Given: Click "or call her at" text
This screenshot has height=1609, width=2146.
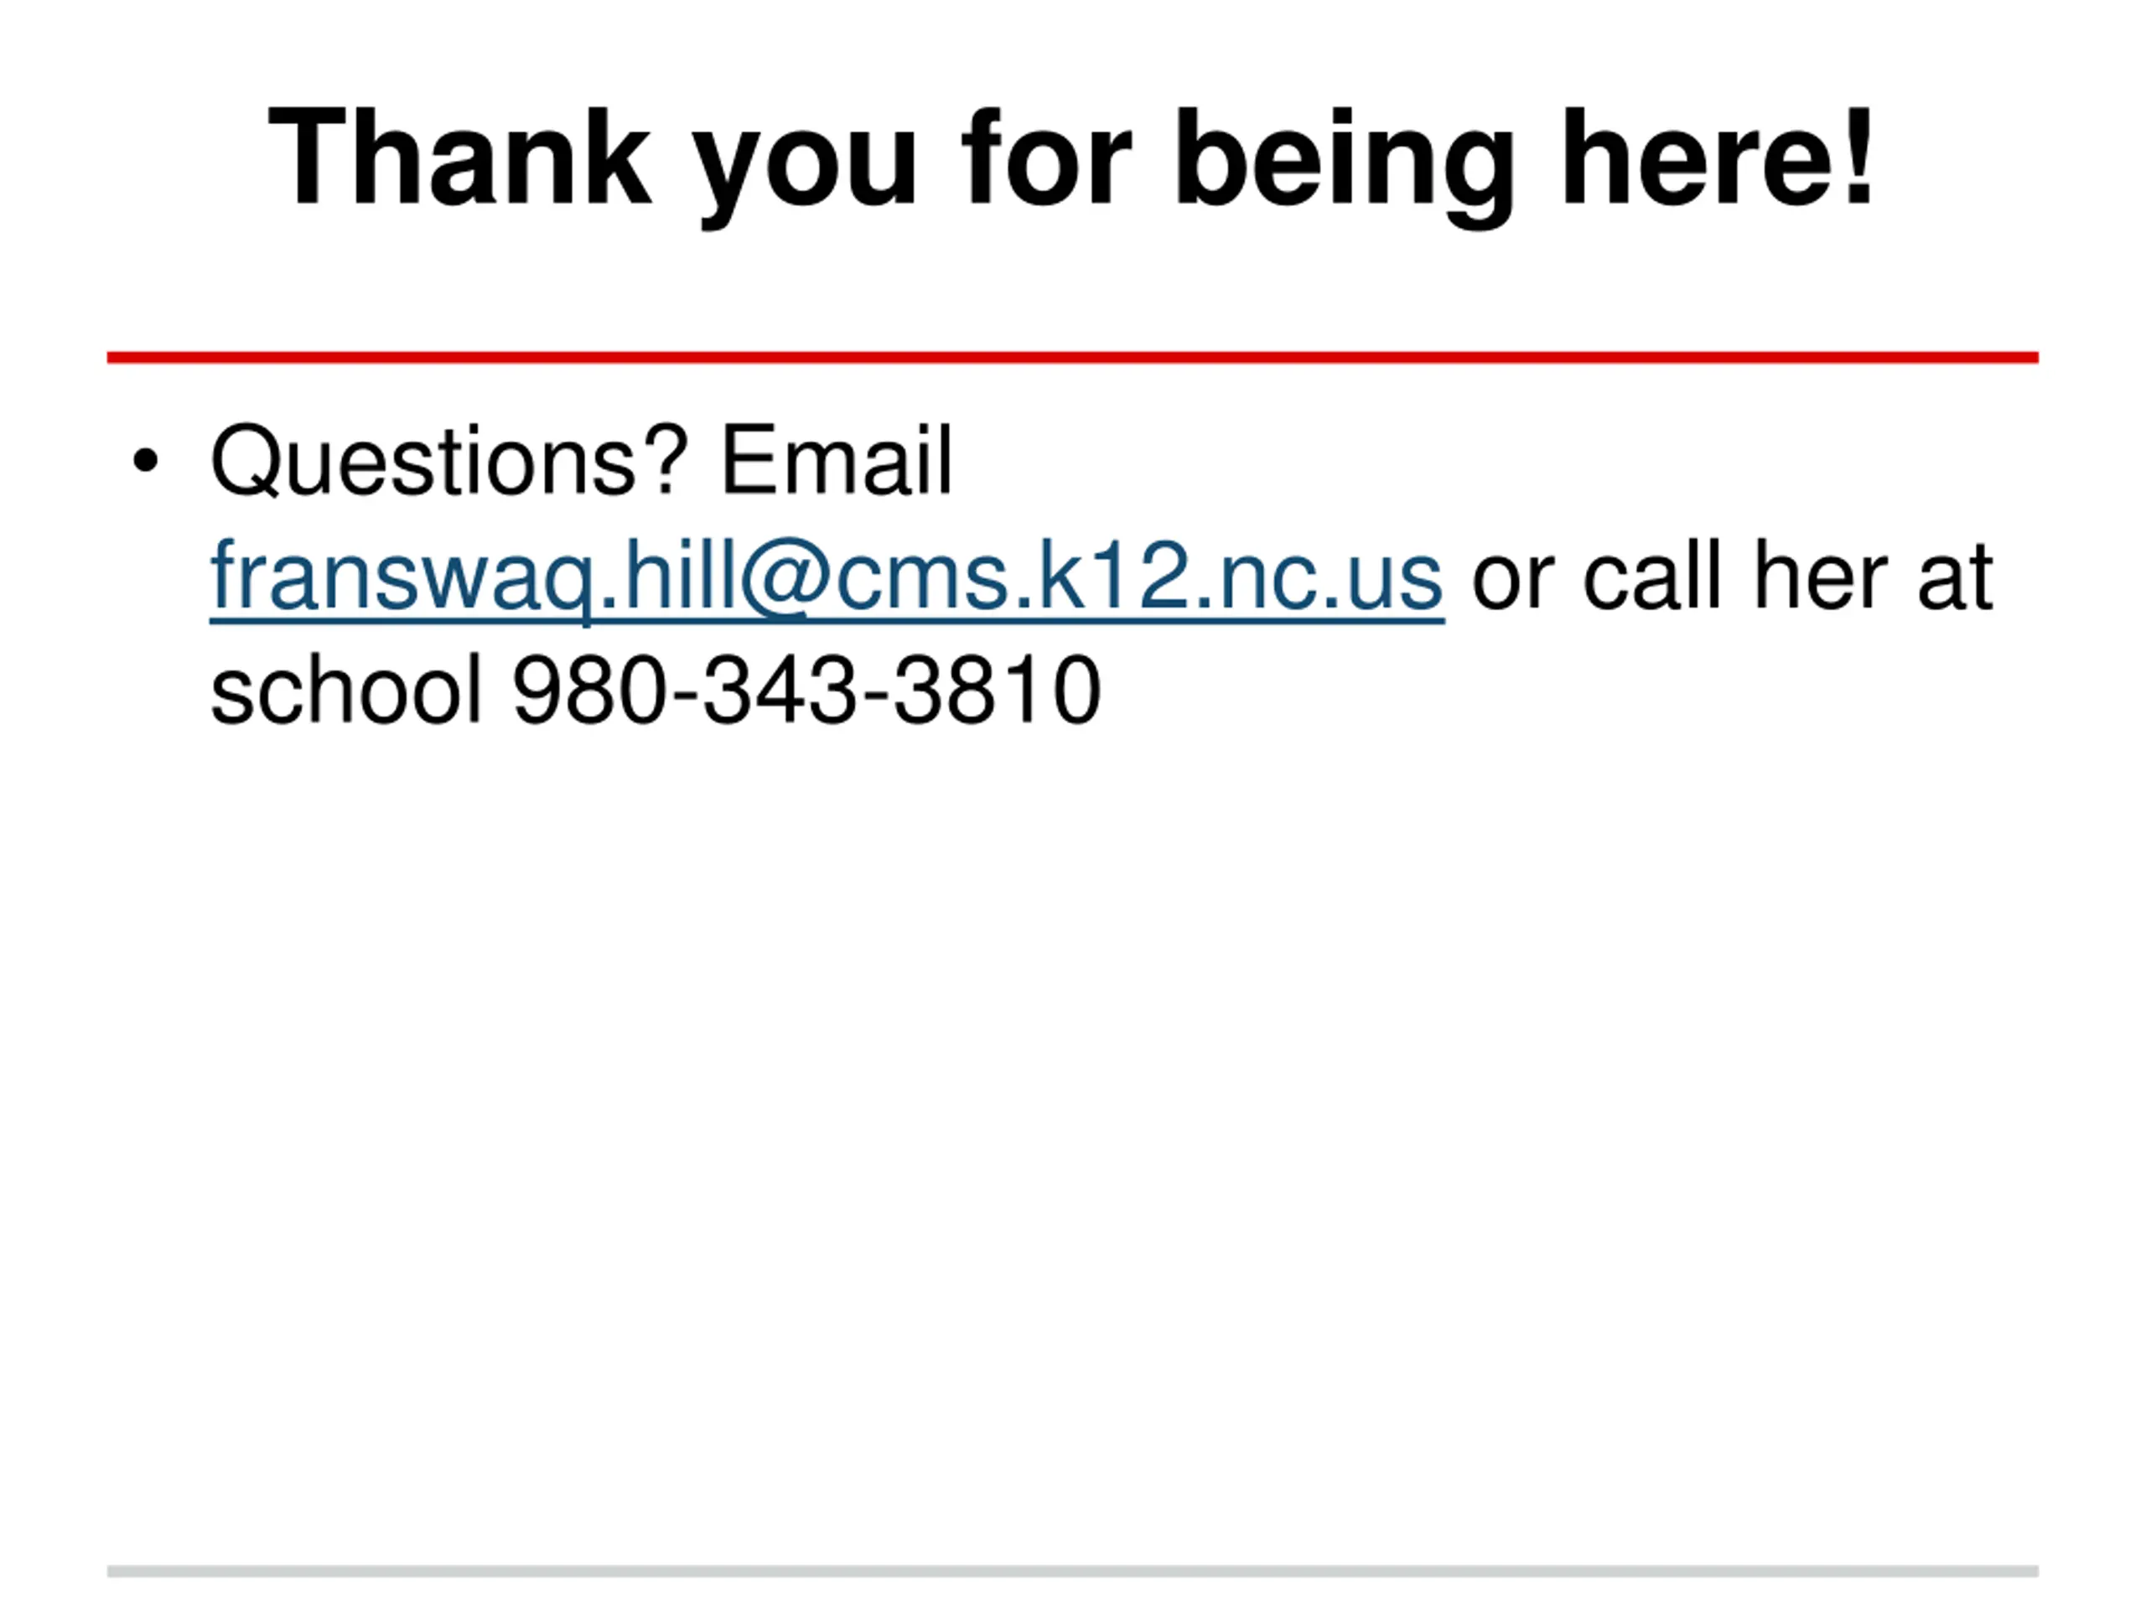Looking at the screenshot, I should [x=1733, y=576].
